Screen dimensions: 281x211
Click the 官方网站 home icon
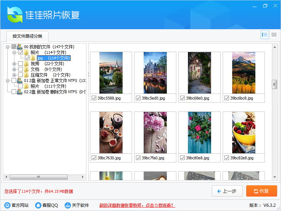tap(7, 205)
